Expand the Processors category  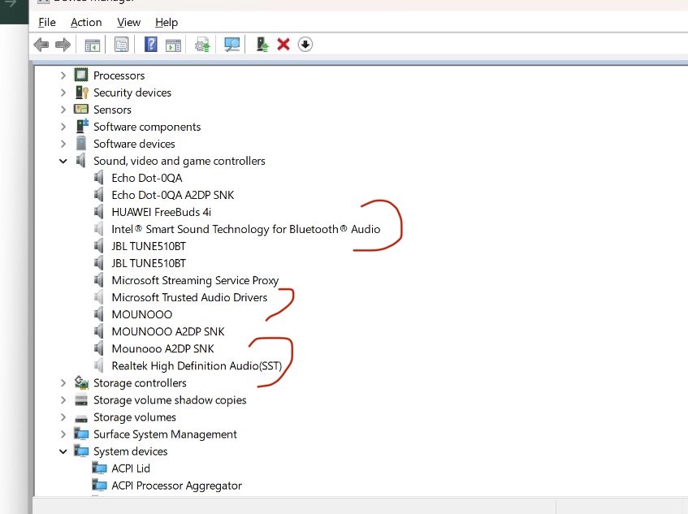pyautogui.click(x=63, y=76)
